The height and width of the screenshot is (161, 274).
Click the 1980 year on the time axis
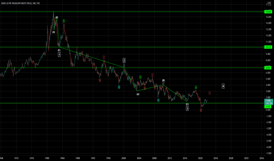47,158
